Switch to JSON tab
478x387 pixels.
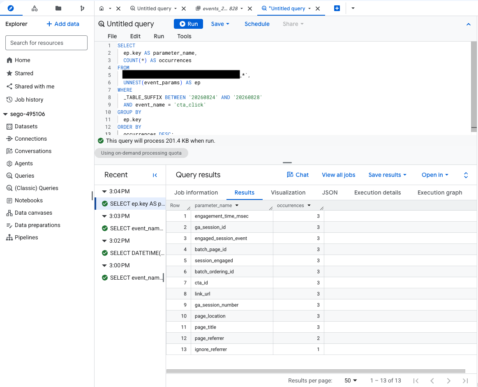tap(330, 192)
